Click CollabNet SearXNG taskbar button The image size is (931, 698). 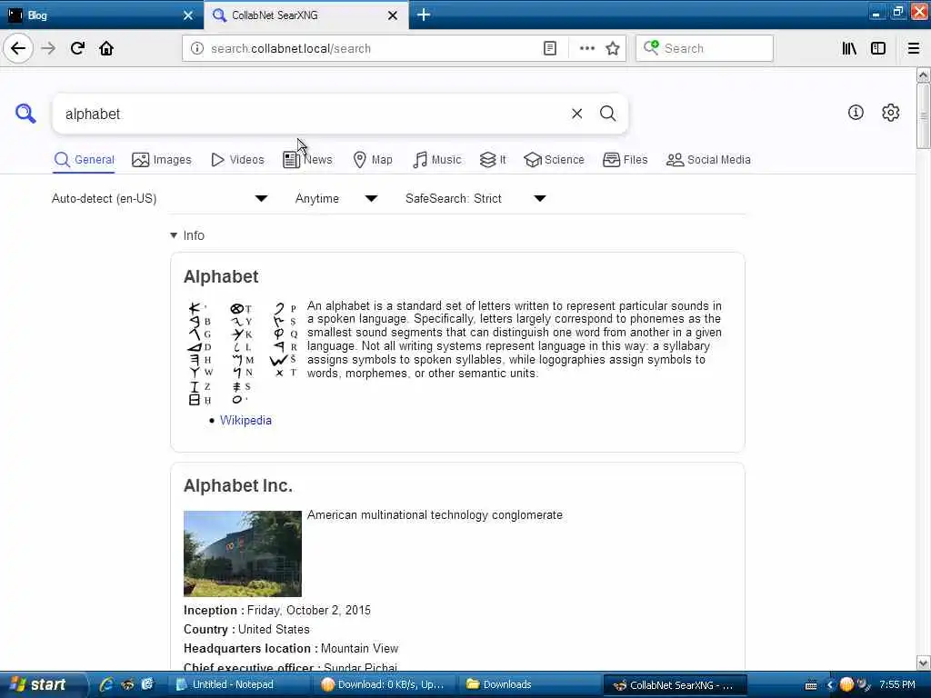coord(675,685)
